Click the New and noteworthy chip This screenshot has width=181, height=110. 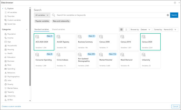[61, 21]
